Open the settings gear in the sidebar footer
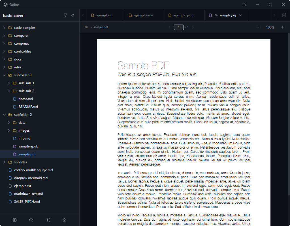This screenshot has width=290, height=226. click(x=14, y=220)
